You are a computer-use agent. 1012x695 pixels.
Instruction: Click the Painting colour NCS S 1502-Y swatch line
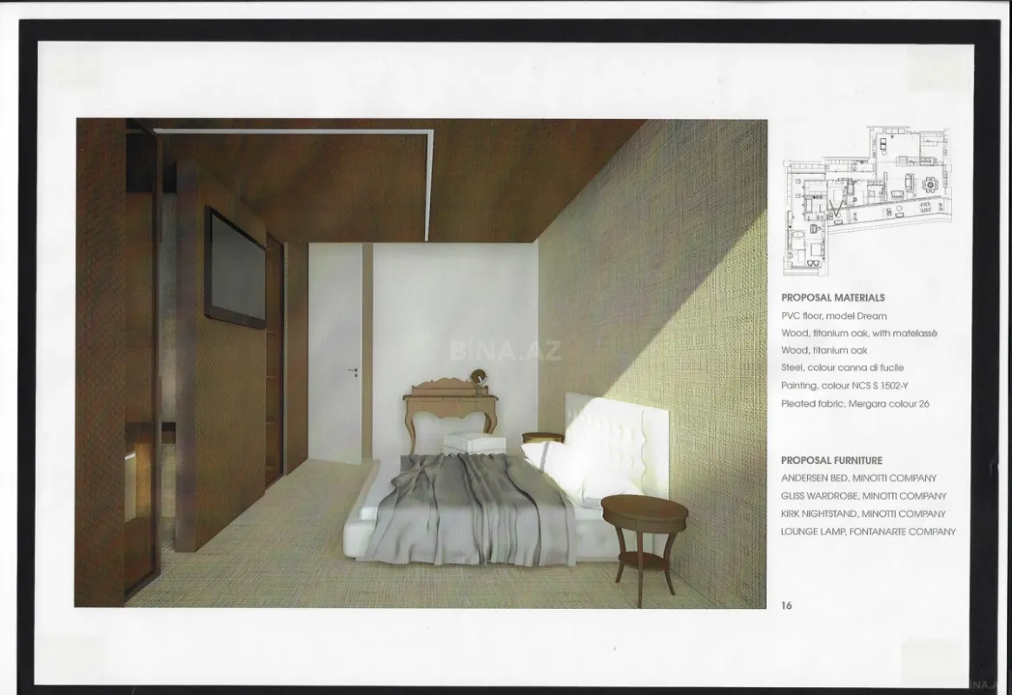(844, 385)
